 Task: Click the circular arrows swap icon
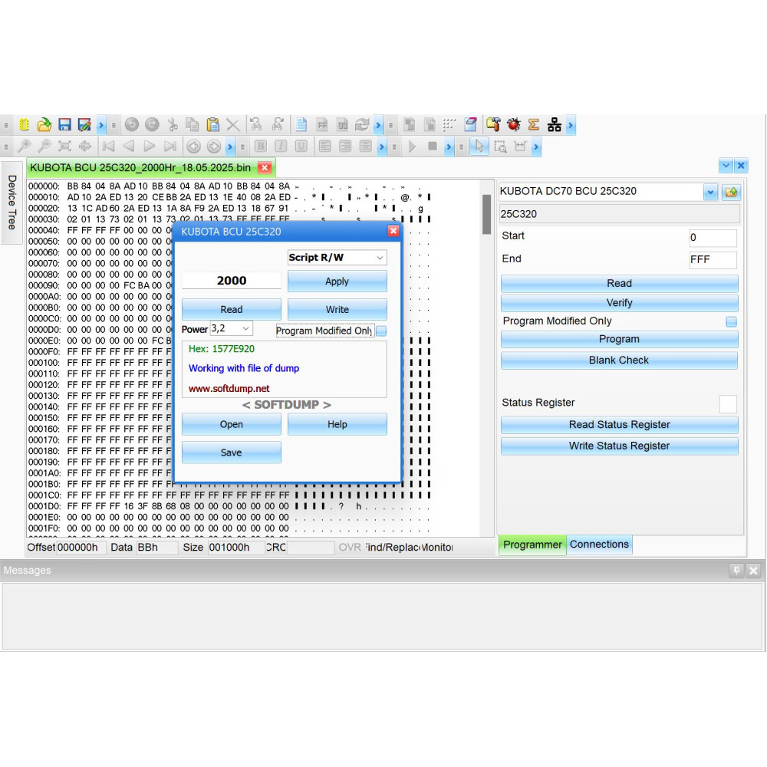pos(362,125)
